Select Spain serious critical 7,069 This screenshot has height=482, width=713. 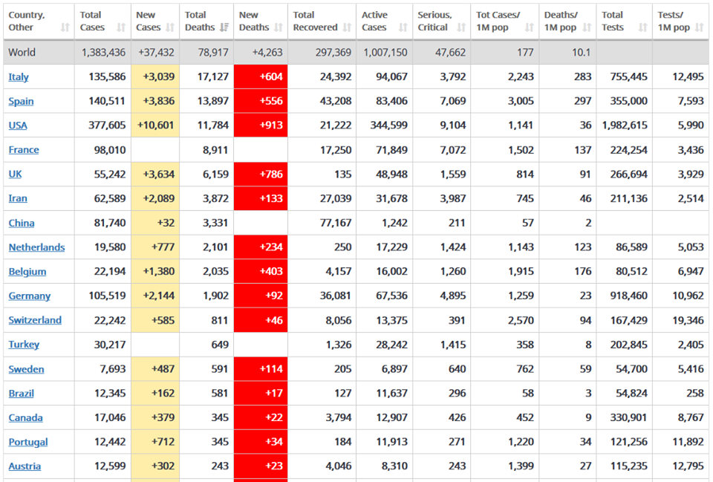(453, 102)
